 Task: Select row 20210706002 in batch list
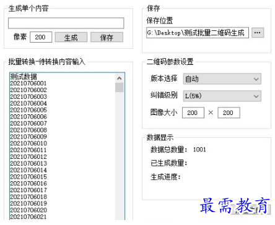(x=28, y=90)
